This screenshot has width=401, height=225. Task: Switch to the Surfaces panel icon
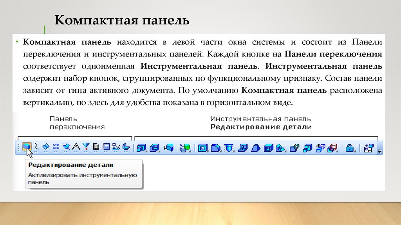click(46, 147)
